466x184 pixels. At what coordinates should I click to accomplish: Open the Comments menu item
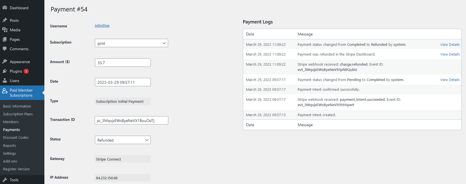click(x=19, y=49)
